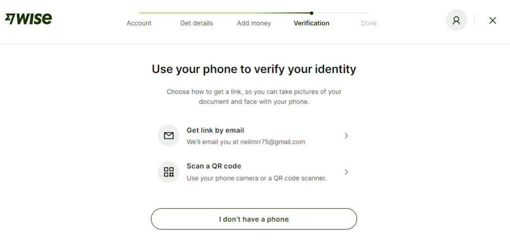Click the progress dot above Verification
The image size is (510, 242).
click(311, 13)
